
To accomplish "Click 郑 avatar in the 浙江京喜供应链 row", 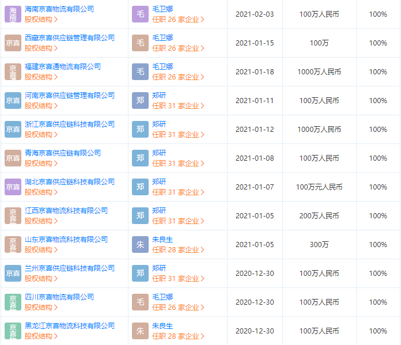I will pos(140,130).
